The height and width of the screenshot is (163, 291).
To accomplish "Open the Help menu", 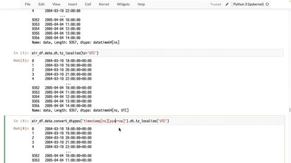I will pos(141,4).
